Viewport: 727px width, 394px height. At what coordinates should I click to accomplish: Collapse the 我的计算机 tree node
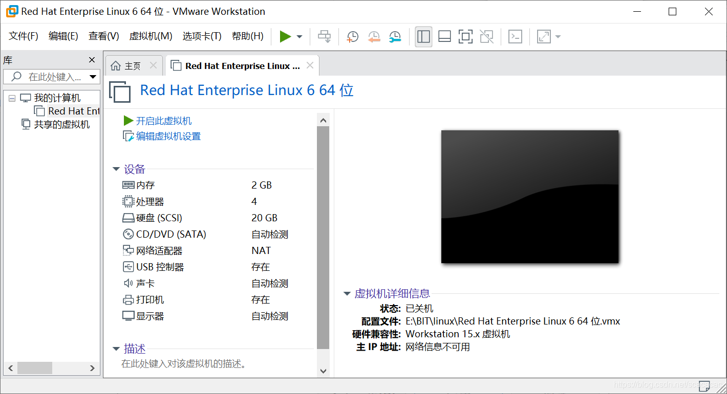point(12,98)
